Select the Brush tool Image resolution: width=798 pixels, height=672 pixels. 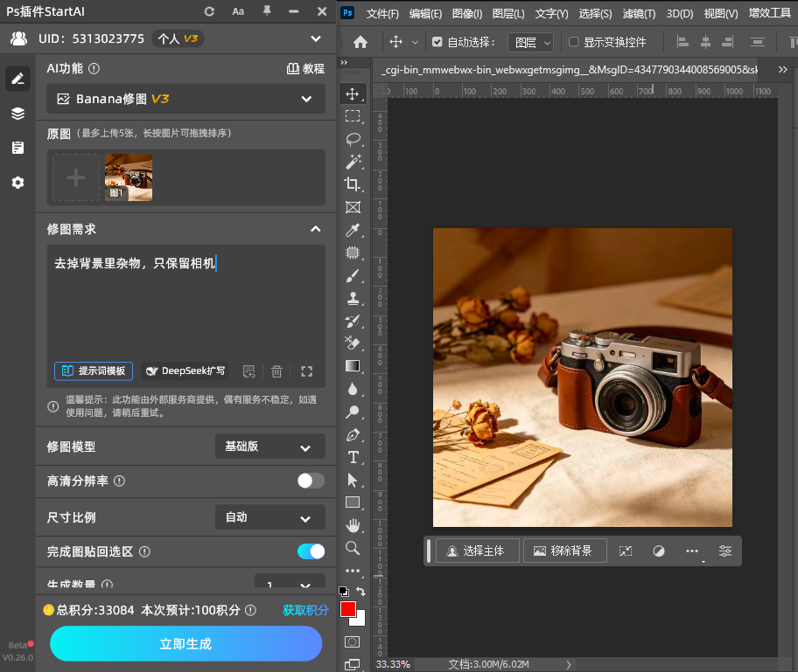tap(353, 275)
